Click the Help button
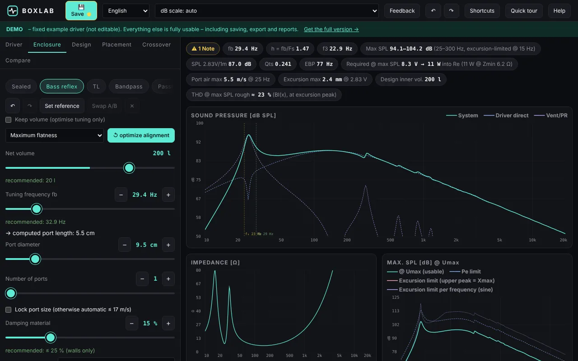578x361 pixels. coord(559,11)
